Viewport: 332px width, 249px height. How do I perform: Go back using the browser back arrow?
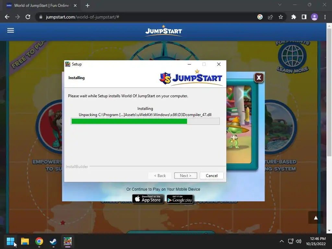coord(7,17)
